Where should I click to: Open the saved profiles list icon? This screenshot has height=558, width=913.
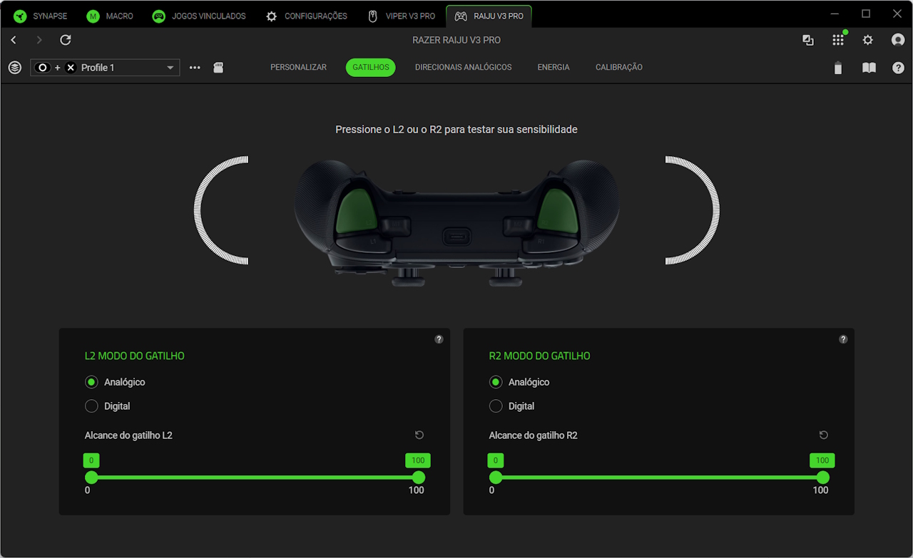[14, 67]
